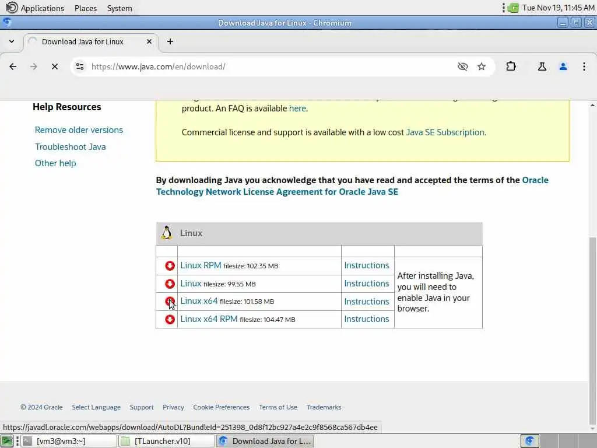Click Download Java for L... taskbar entry
597x448 pixels.
click(265, 441)
